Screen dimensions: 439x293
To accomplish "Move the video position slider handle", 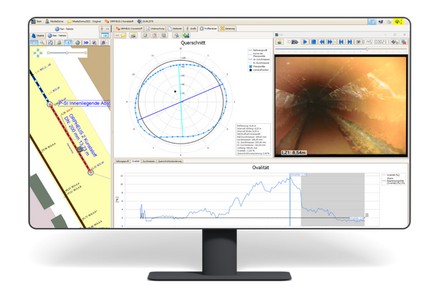I will 367,49.
